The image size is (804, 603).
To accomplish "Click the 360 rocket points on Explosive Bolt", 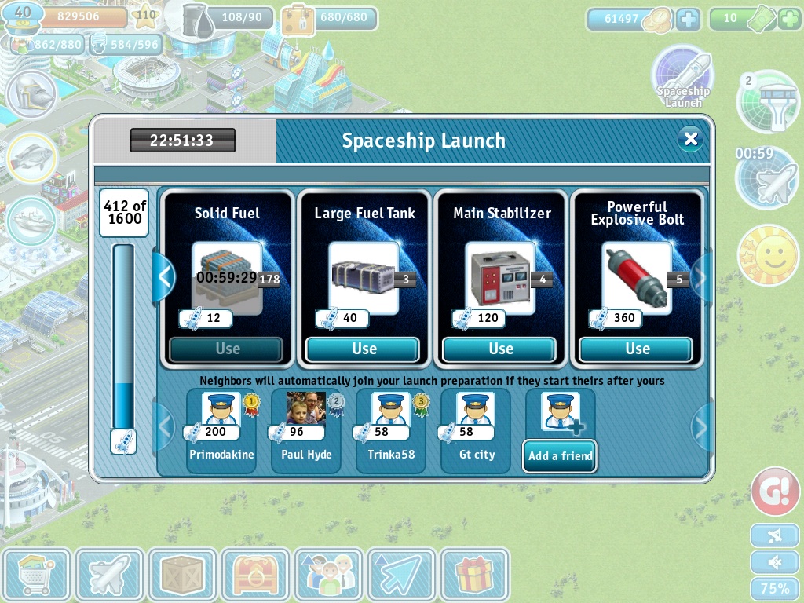I will [x=615, y=319].
